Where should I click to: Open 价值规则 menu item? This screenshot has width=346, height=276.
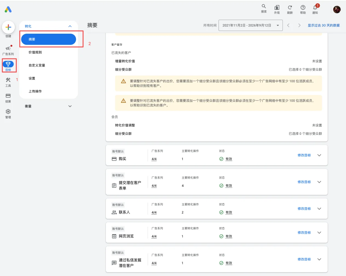tap(35, 52)
